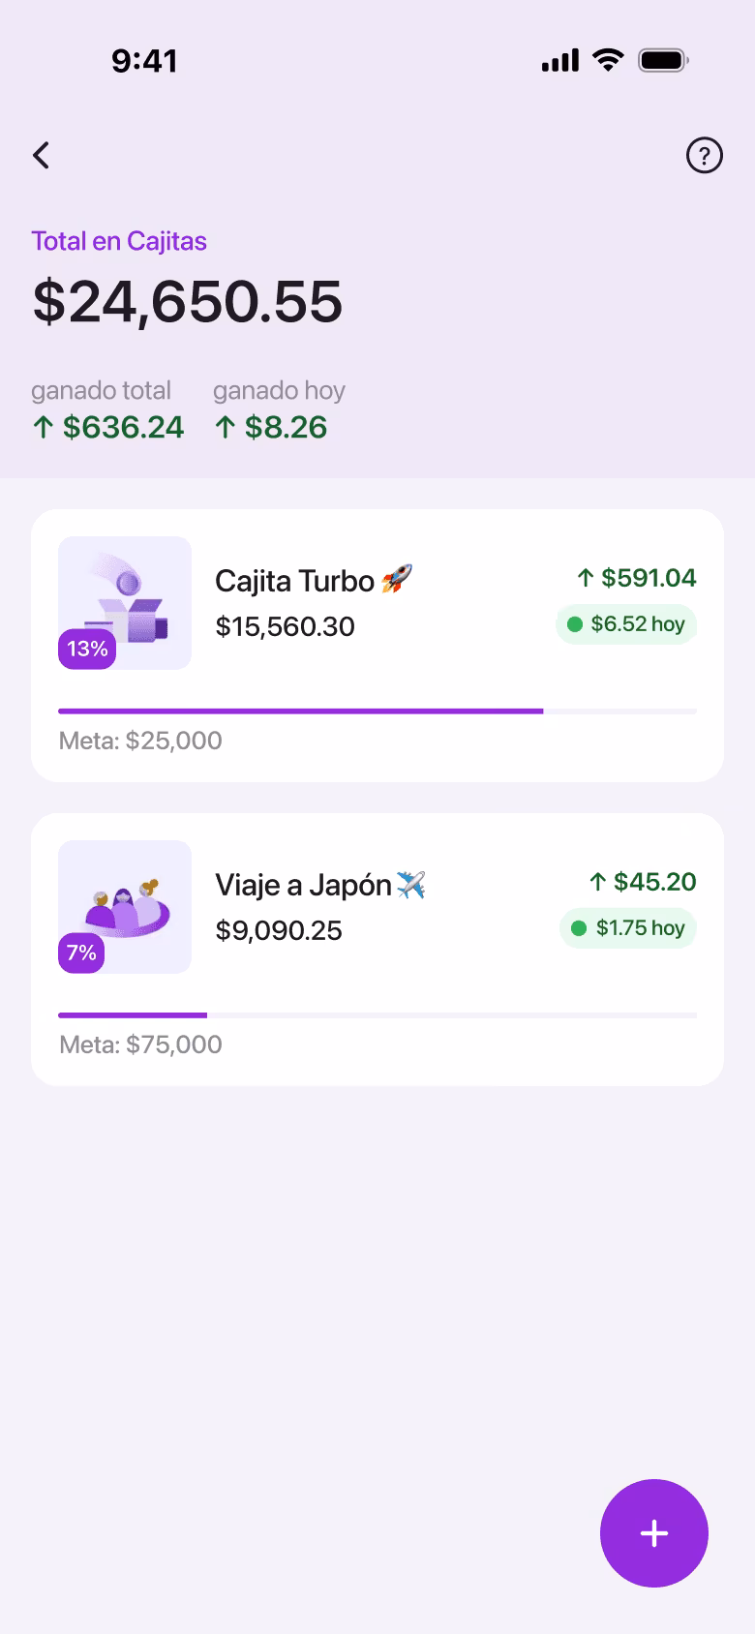The image size is (755, 1634).
Task: Open the help question mark icon
Action: pos(705,155)
